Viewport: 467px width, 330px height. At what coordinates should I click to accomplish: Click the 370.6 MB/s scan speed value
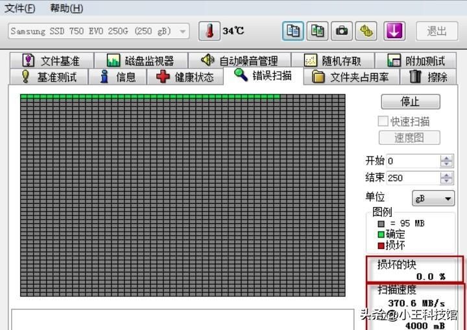416,303
